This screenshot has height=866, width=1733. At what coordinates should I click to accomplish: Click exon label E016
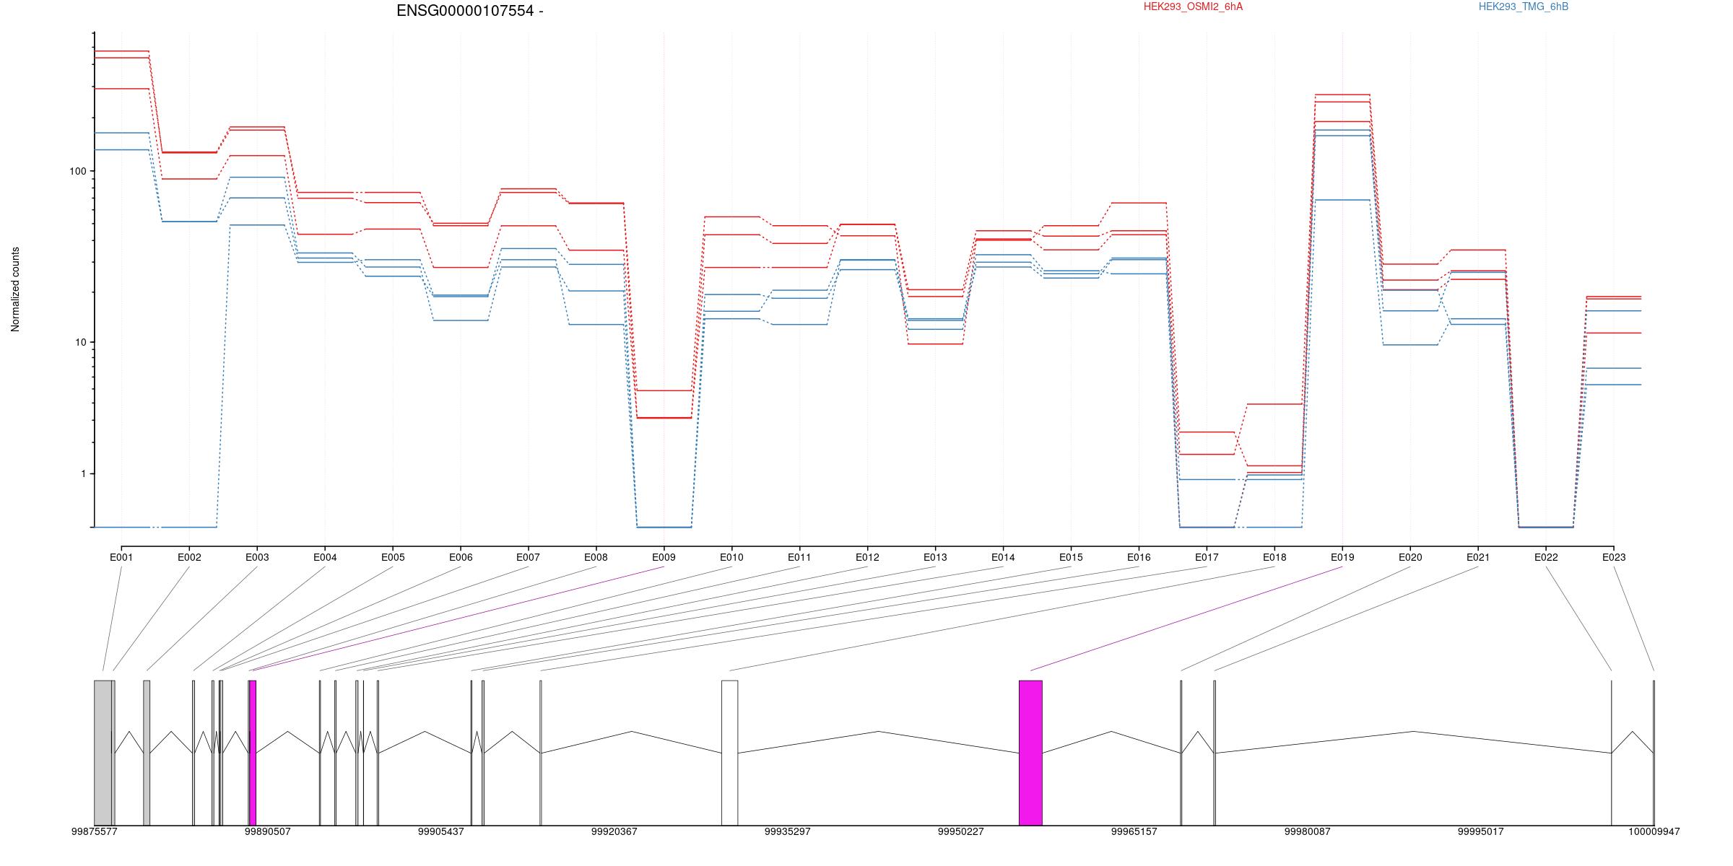[x=1139, y=557]
